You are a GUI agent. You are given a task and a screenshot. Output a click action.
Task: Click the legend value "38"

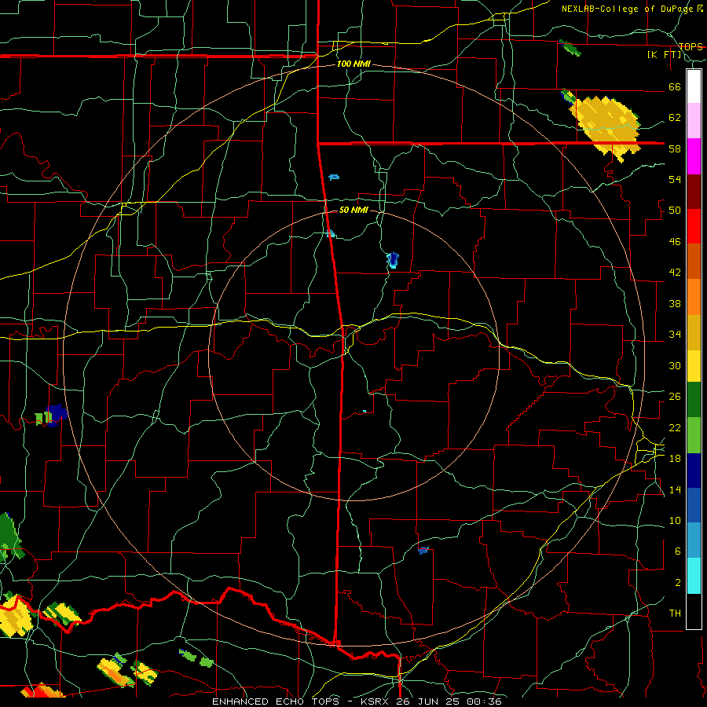click(x=675, y=303)
